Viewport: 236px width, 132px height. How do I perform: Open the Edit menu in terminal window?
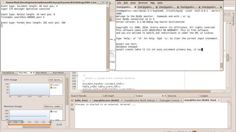pyautogui.click(x=126, y=3)
